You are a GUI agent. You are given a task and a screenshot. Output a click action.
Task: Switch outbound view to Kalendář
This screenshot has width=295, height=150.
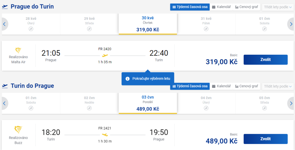coord(221,7)
